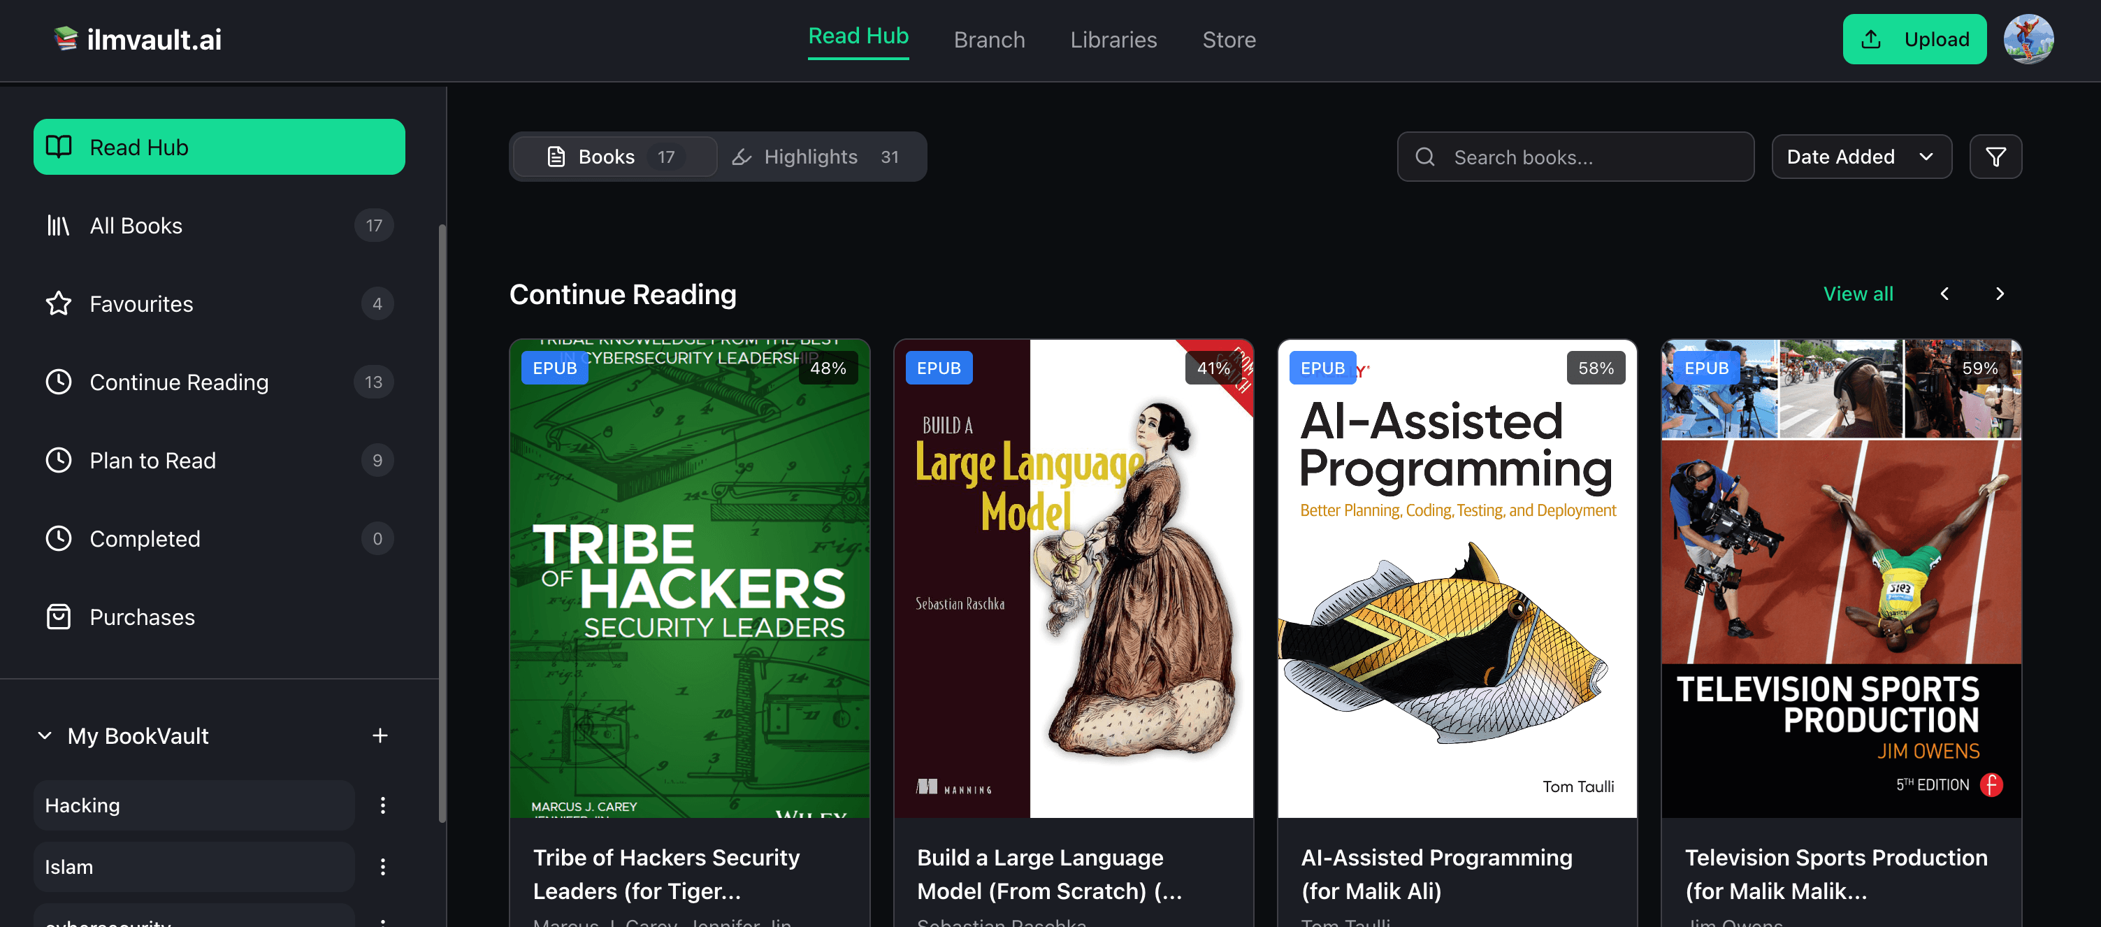The width and height of the screenshot is (2101, 927).
Task: Click the title 'Television Sports Production'
Action: coord(1836,874)
